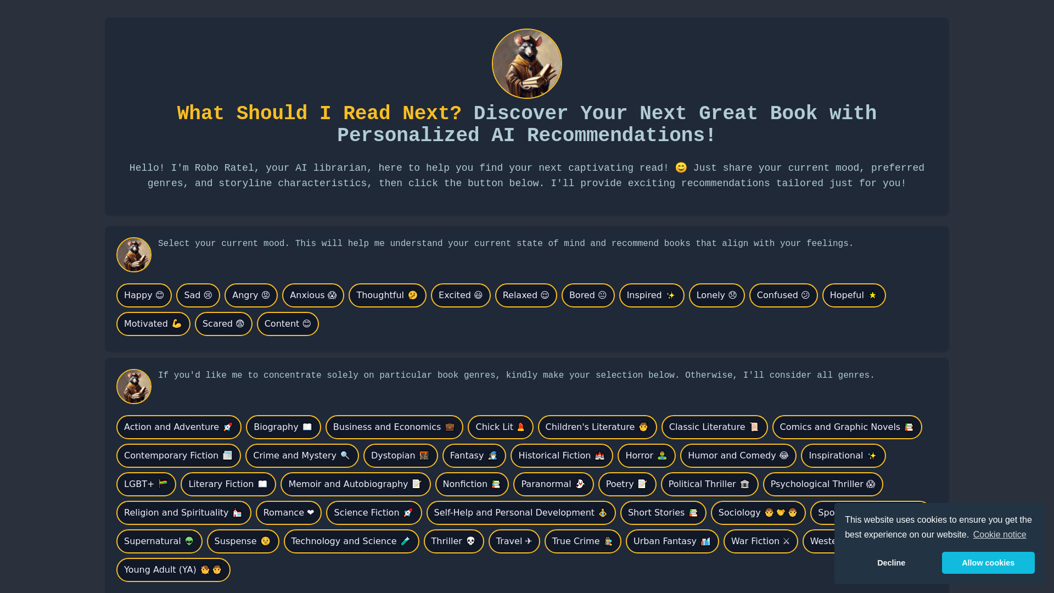
Task: Select Romance genre tab
Action: pyautogui.click(x=288, y=513)
